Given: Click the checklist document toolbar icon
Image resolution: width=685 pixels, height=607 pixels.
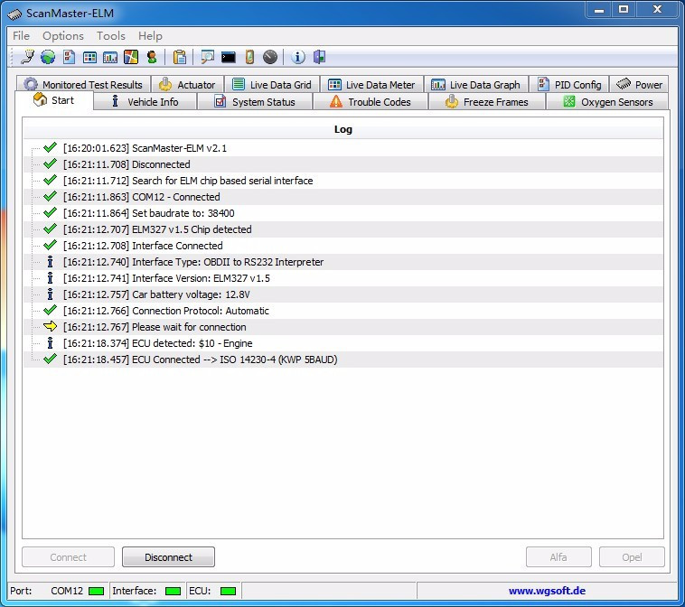Looking at the screenshot, I should click(x=69, y=57).
